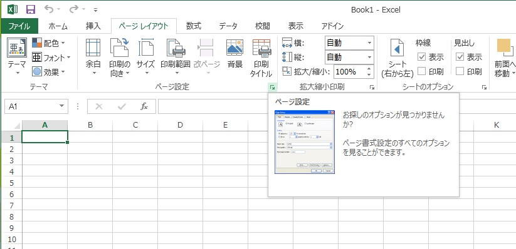The image size is (516, 249).
Task: Click the 前面へ移動 bring forward button
Action: pos(505,58)
